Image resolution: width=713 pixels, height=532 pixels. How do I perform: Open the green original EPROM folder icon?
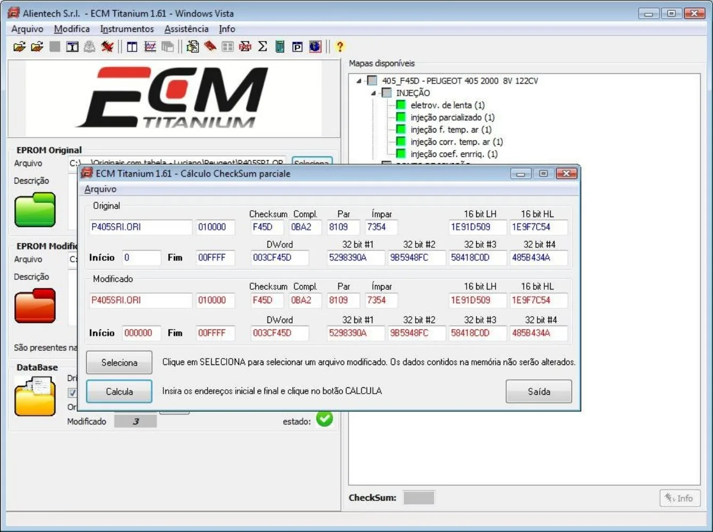(x=35, y=210)
